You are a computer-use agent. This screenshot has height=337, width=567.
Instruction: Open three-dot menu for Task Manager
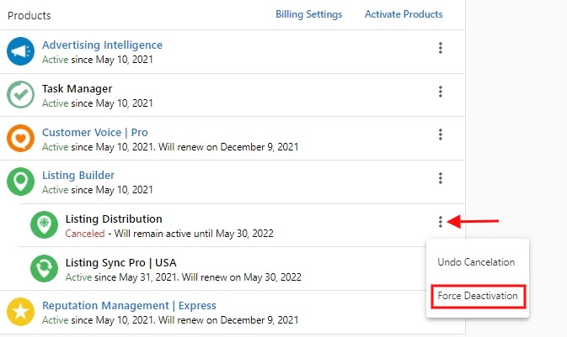coord(440,92)
